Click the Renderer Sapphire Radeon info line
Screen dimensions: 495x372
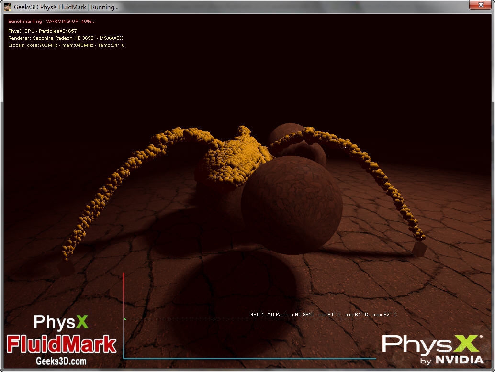click(x=66, y=38)
